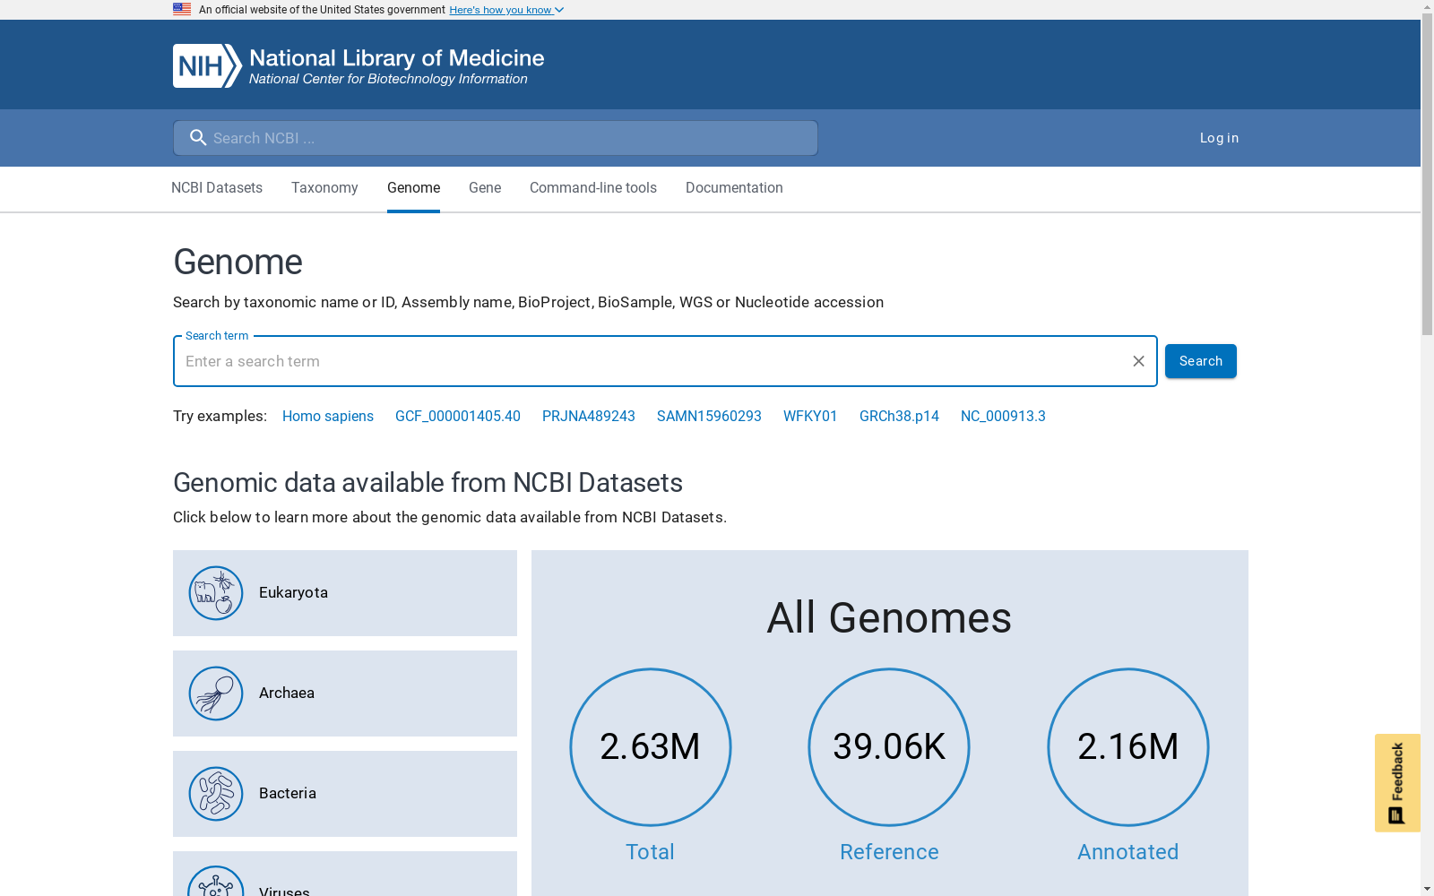The height and width of the screenshot is (896, 1434).
Task: Open the Feedback side tab
Action: click(1397, 783)
